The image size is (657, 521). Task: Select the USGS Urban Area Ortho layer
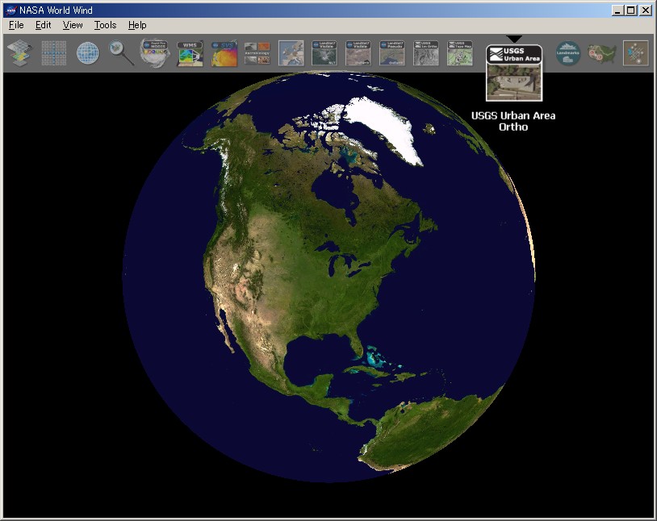pyautogui.click(x=514, y=52)
